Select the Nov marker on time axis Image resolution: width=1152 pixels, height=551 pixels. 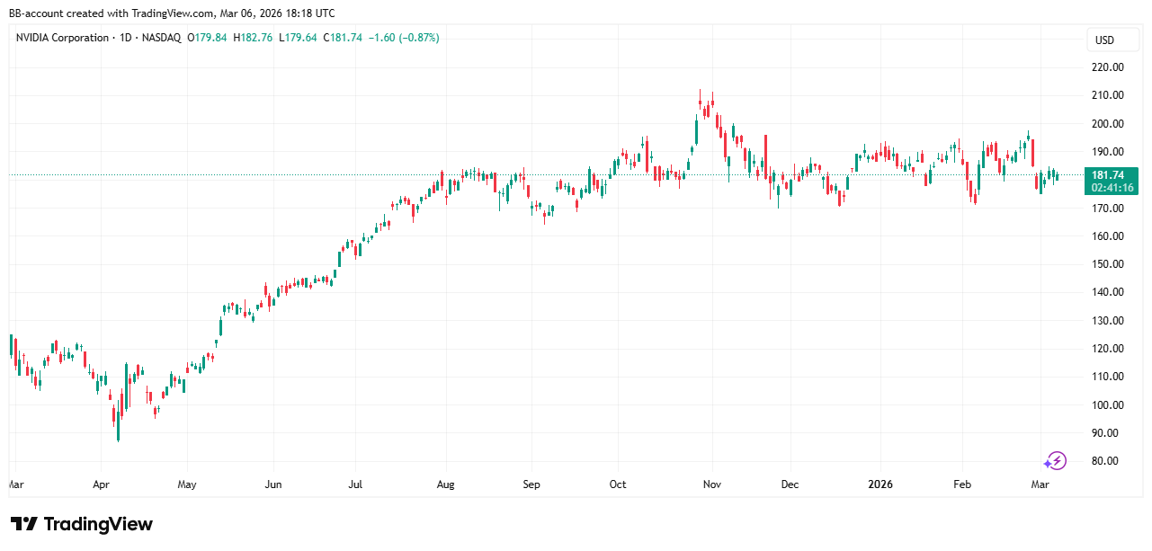(711, 484)
